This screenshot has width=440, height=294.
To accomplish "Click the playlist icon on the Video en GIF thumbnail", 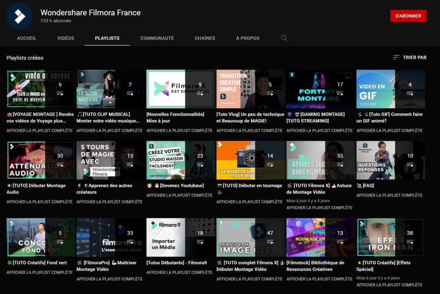I will [x=410, y=94].
